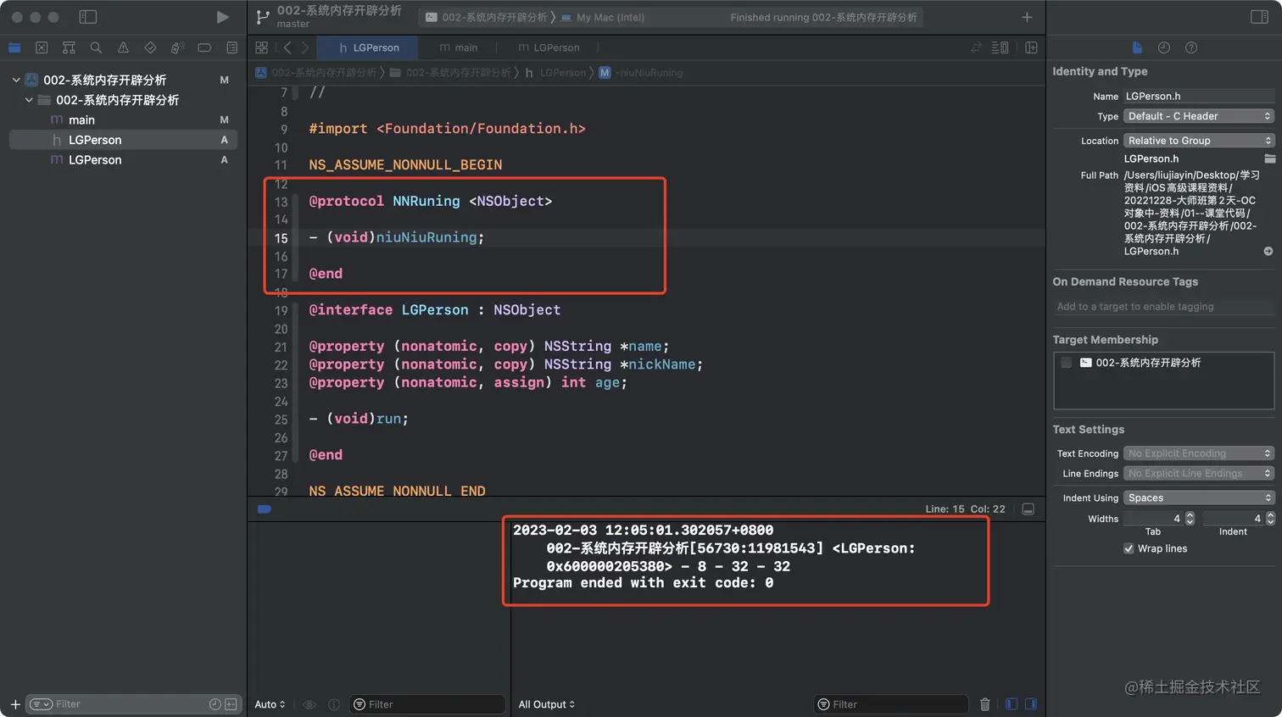The height and width of the screenshot is (717, 1282).
Task: Go forward in editor history
Action: (x=304, y=47)
